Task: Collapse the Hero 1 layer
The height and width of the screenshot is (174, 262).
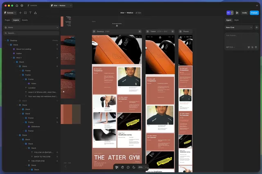Action: [x=11, y=58]
